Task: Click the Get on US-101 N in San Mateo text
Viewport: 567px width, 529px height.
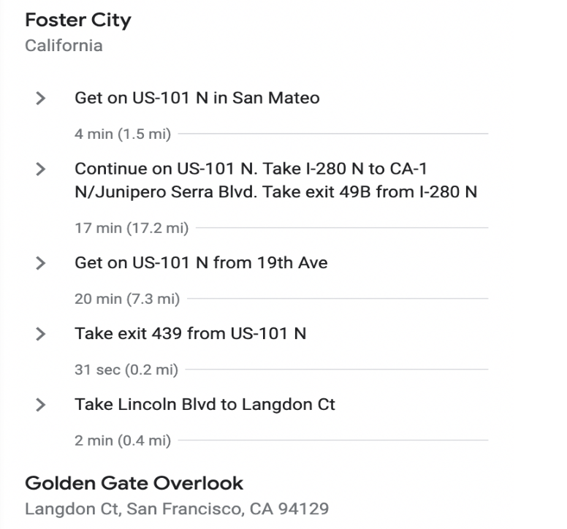Action: coord(197,98)
